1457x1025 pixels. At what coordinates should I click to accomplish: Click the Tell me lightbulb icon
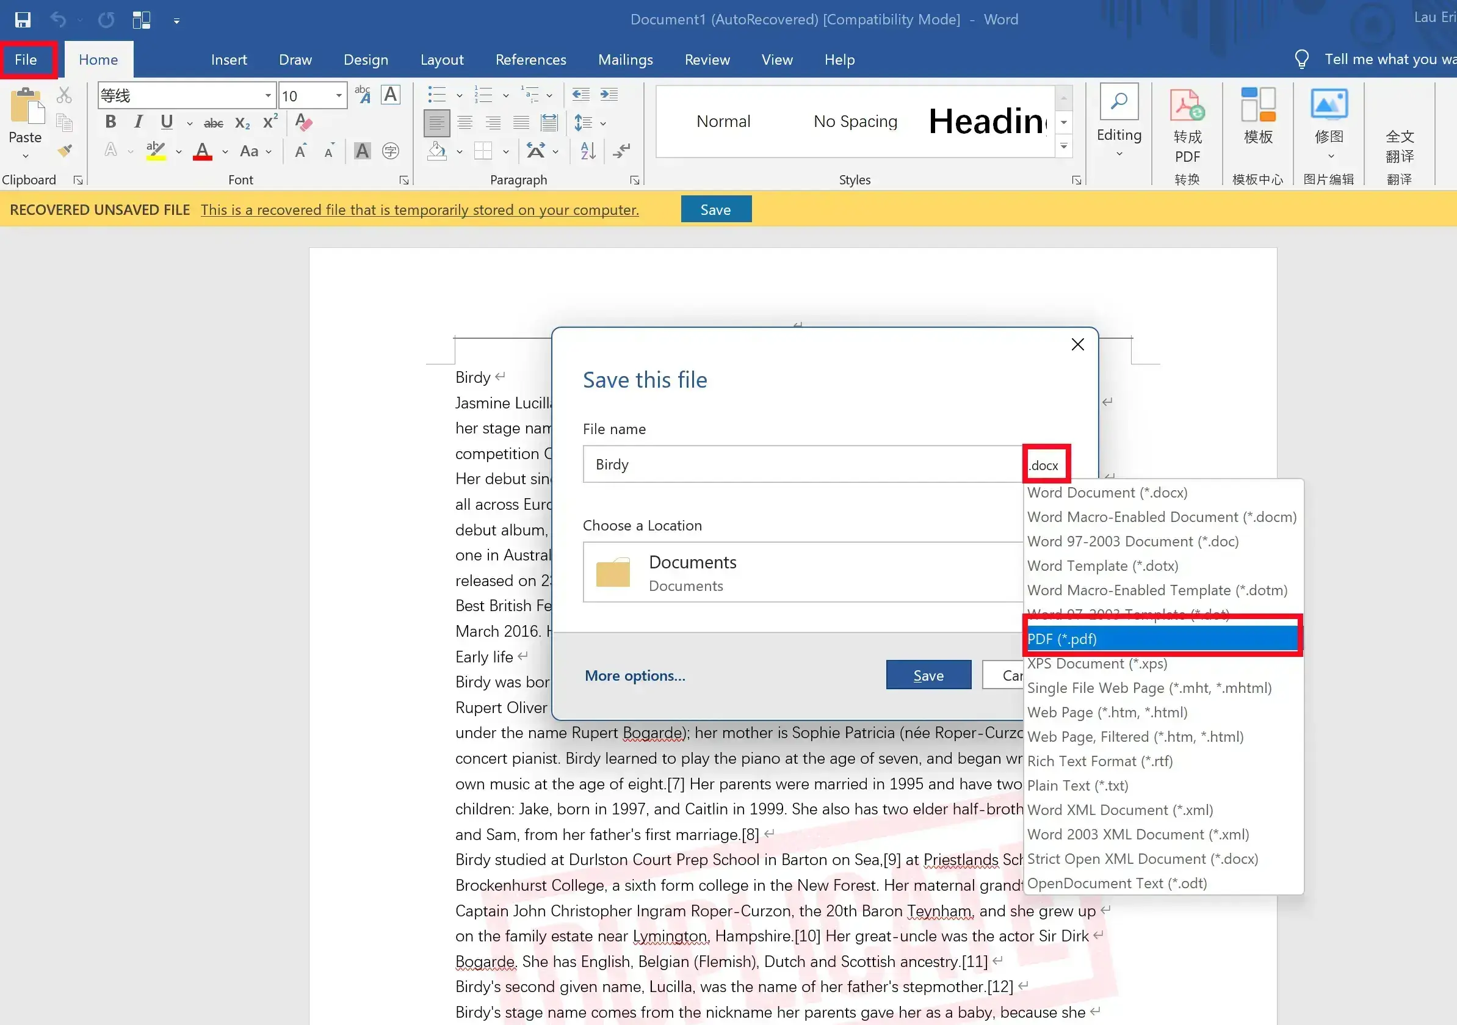[x=1301, y=59]
